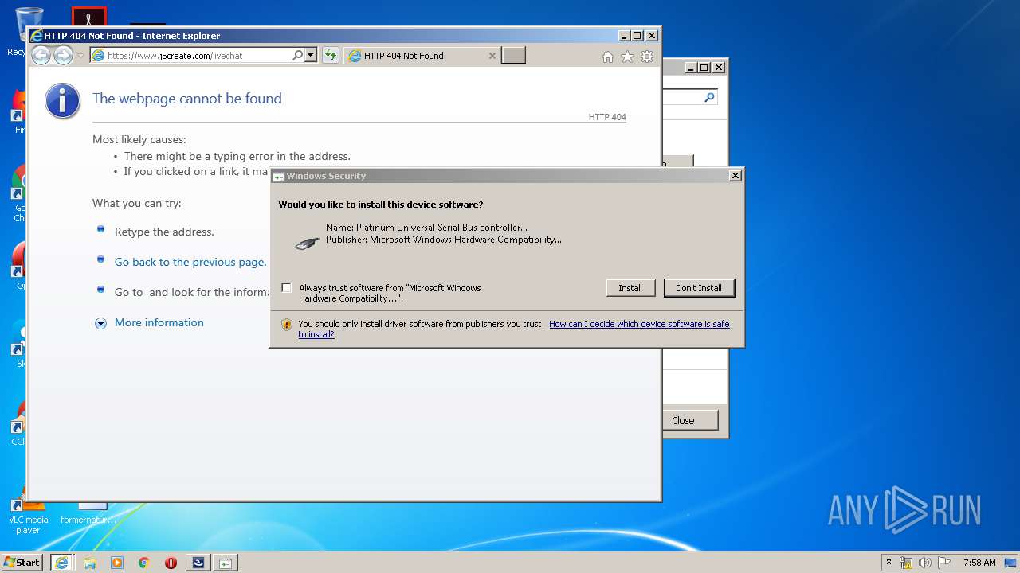Open recent pages dropdown beside forward button
Image resolution: width=1020 pixels, height=573 pixels.
(x=80, y=56)
